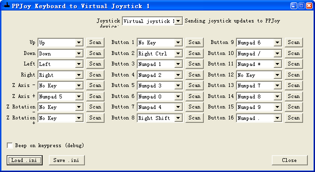
Task: Scan a key for Z Rotation +
Action: [95, 118]
